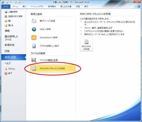Click the blue Help question mark icon
This screenshot has width=142, height=122.
coord(139,6)
